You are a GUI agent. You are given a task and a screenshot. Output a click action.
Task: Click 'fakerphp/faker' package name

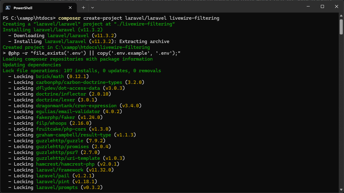point(56,117)
